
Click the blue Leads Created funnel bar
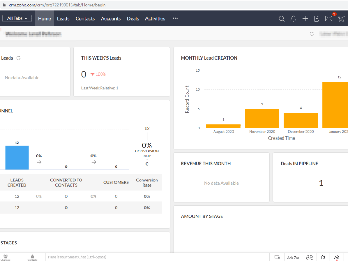17,158
